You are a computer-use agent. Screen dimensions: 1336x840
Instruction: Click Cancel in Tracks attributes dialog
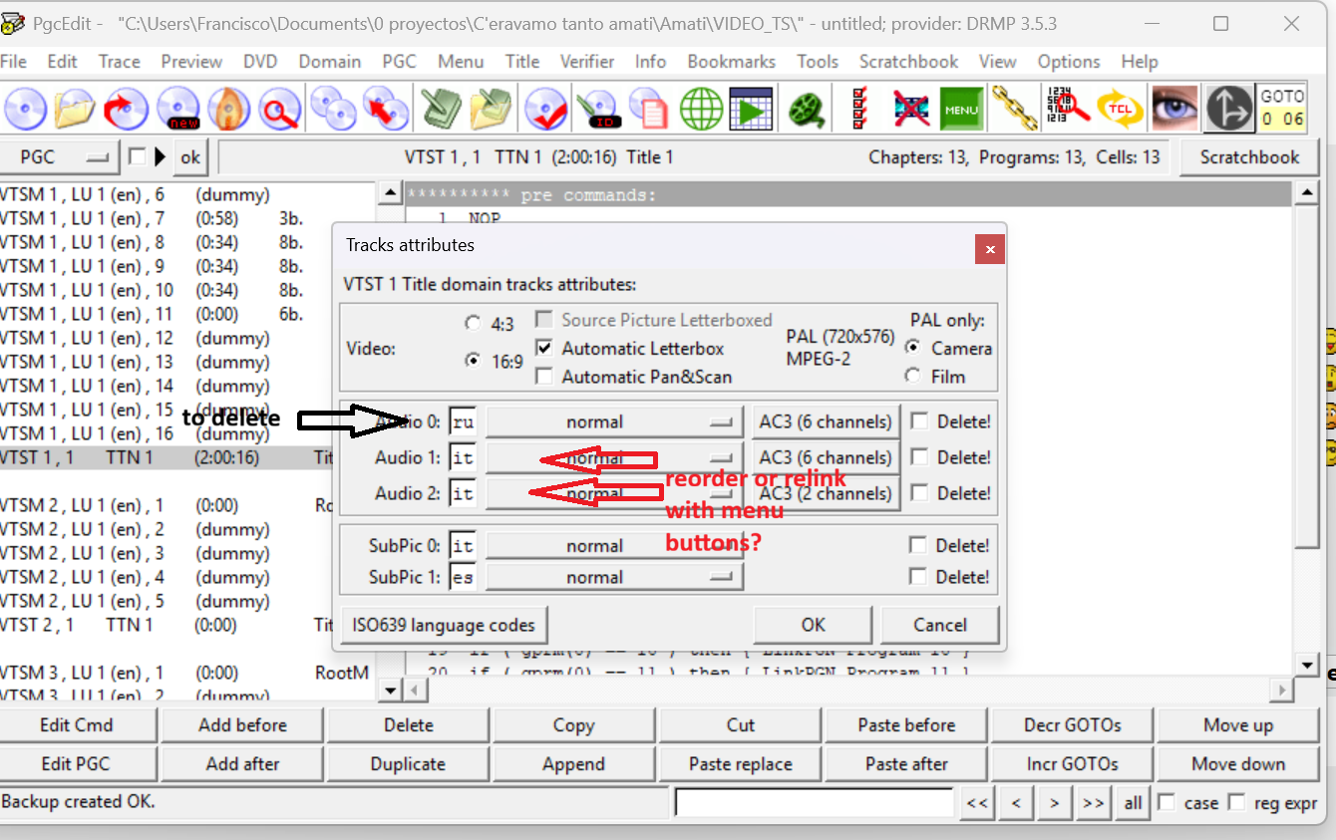coord(940,625)
